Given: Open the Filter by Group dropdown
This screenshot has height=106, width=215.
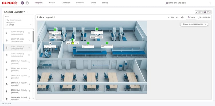Looking at the screenshot, I should (19, 25).
